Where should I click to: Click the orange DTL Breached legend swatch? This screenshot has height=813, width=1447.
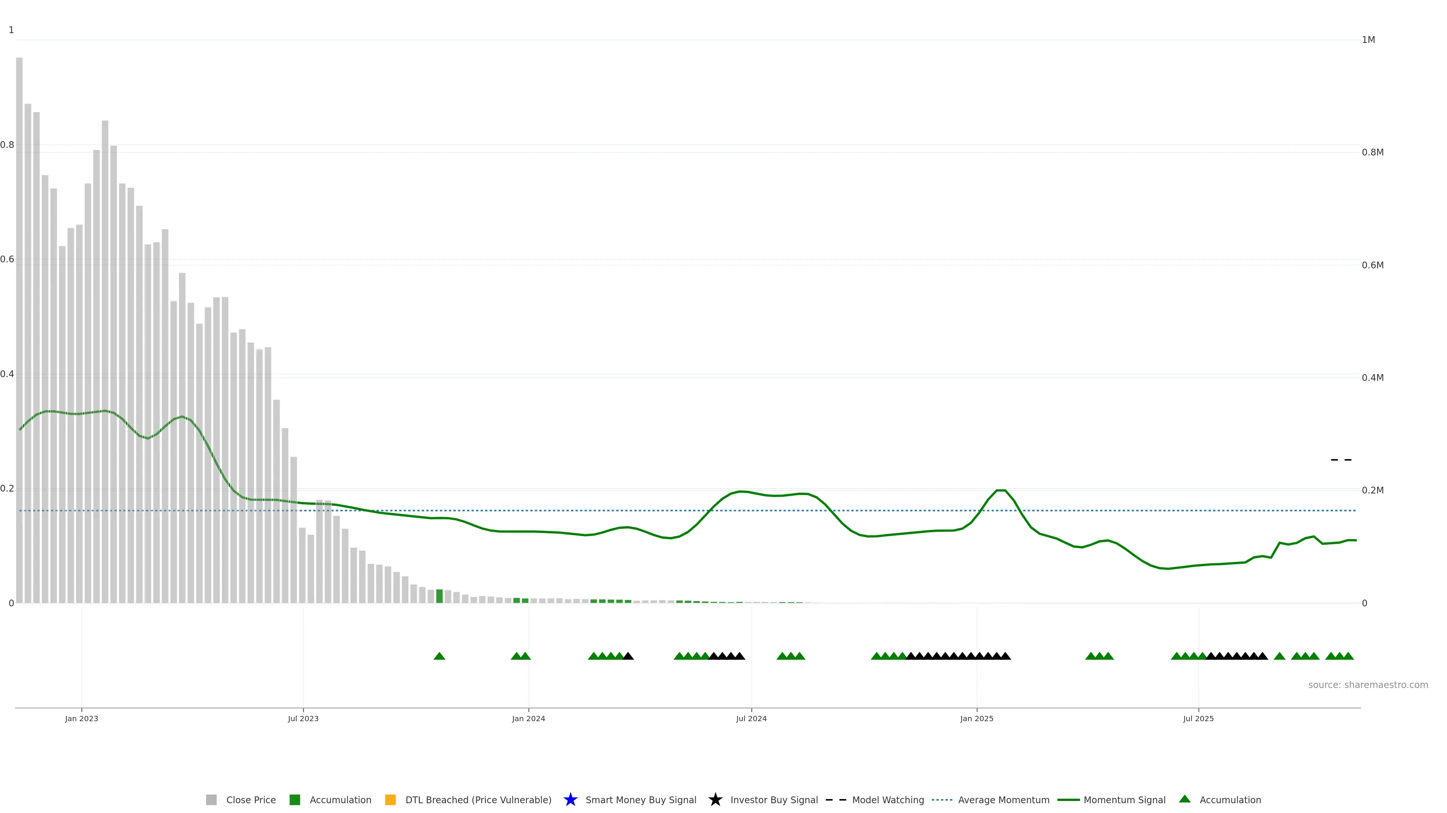point(390,799)
